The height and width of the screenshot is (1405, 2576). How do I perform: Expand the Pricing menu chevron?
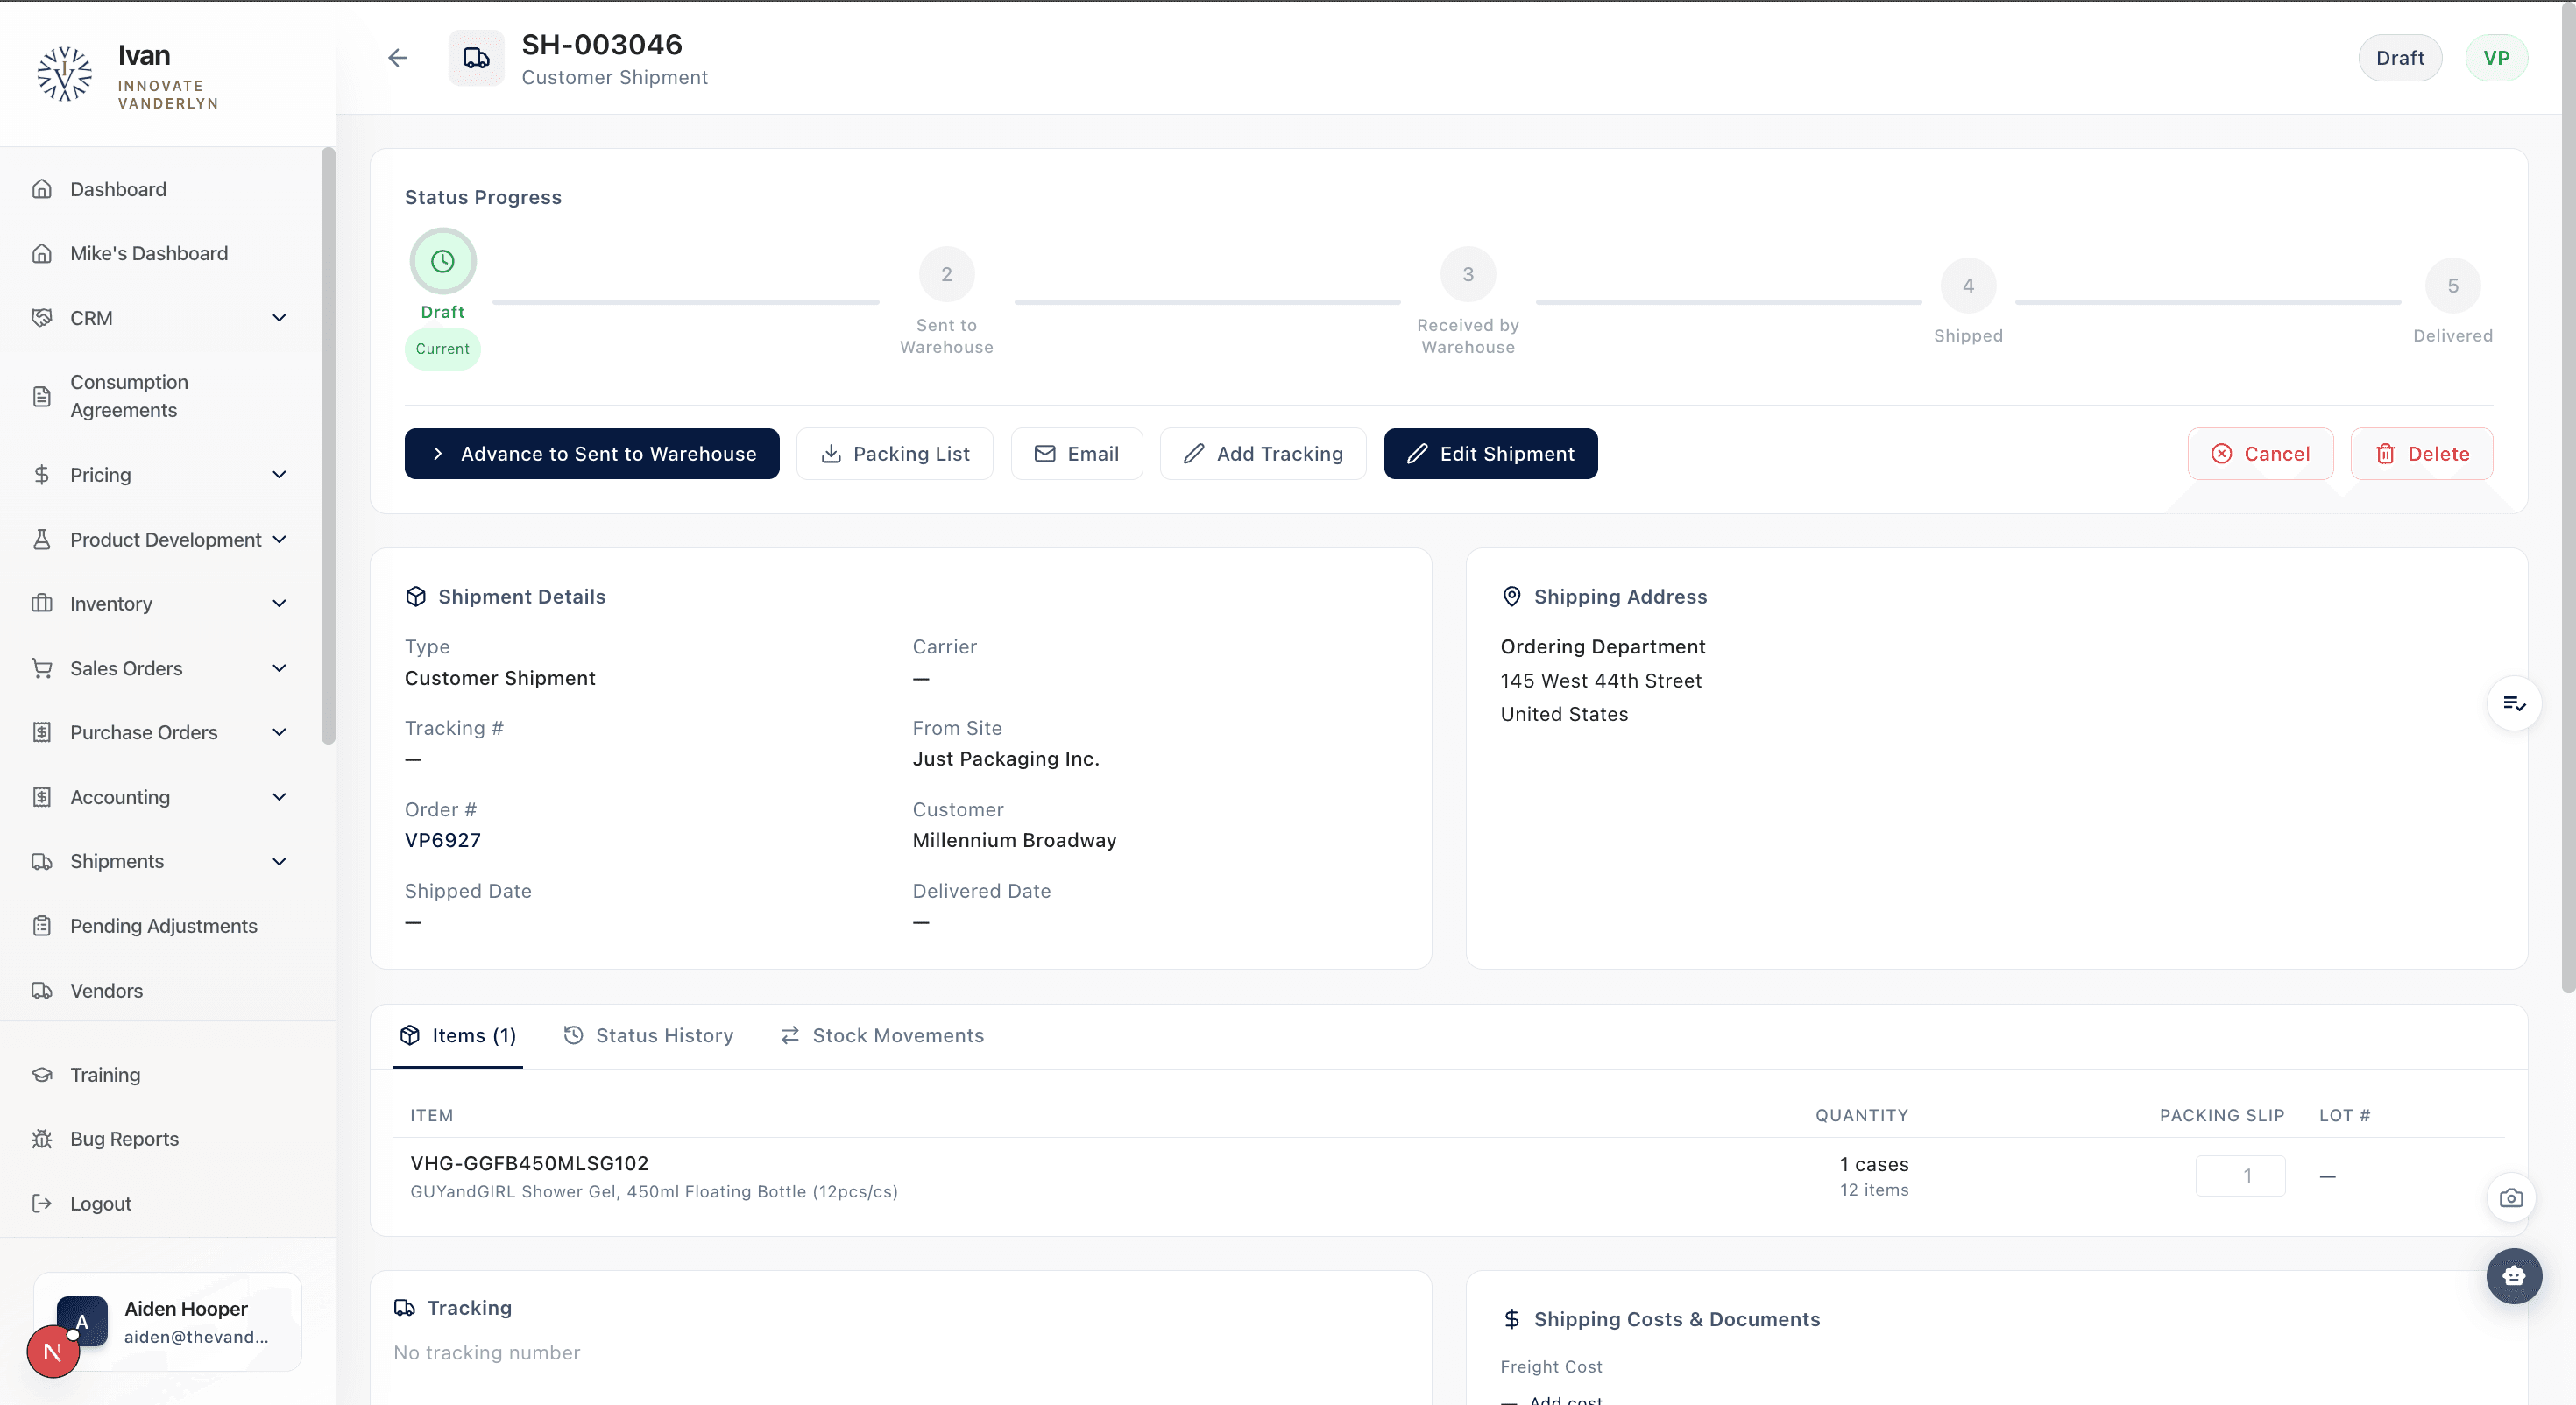tap(280, 475)
